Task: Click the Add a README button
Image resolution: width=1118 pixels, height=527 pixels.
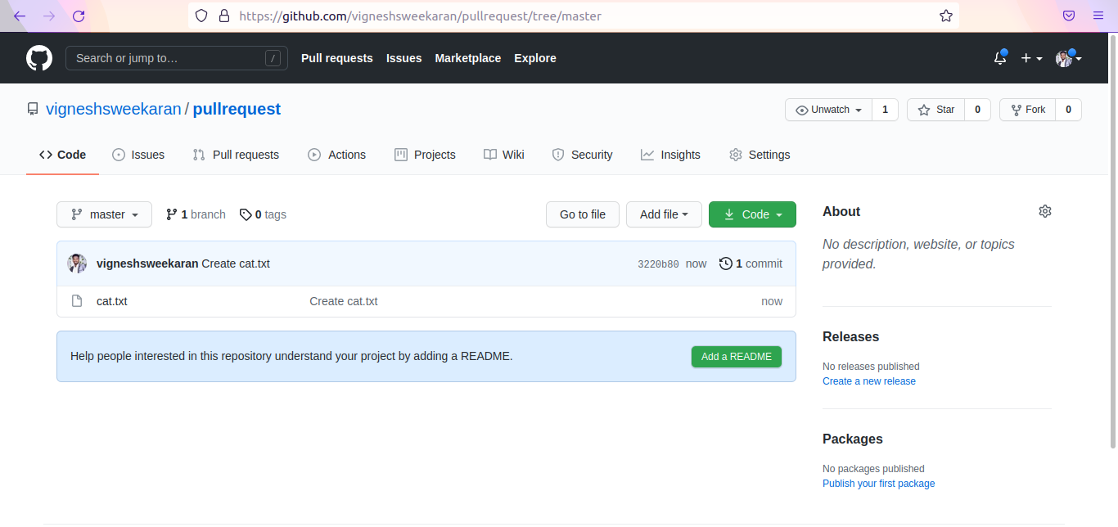Action: click(x=736, y=357)
